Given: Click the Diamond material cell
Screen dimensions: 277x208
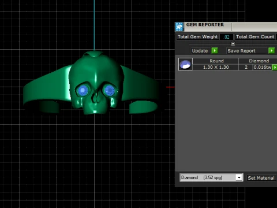Looking at the screenshot, I should (x=258, y=61).
